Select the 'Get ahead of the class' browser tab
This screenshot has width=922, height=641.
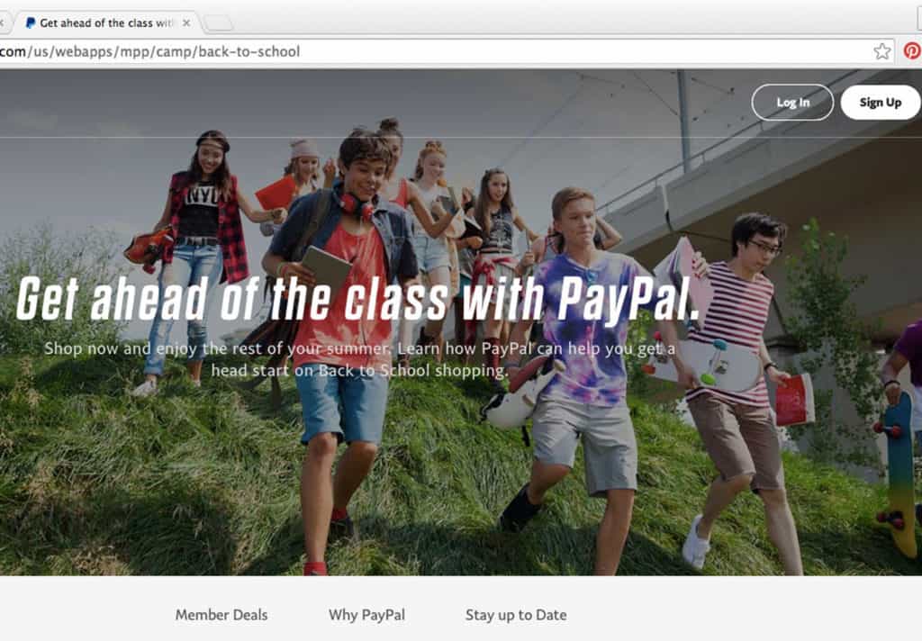tap(106, 23)
